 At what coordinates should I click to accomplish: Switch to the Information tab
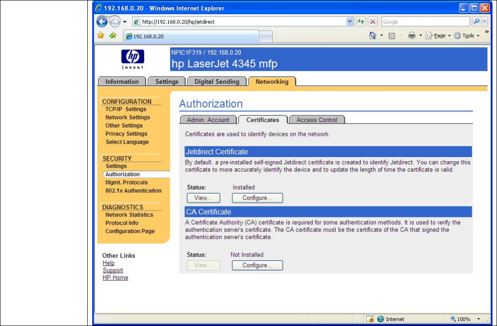click(122, 81)
